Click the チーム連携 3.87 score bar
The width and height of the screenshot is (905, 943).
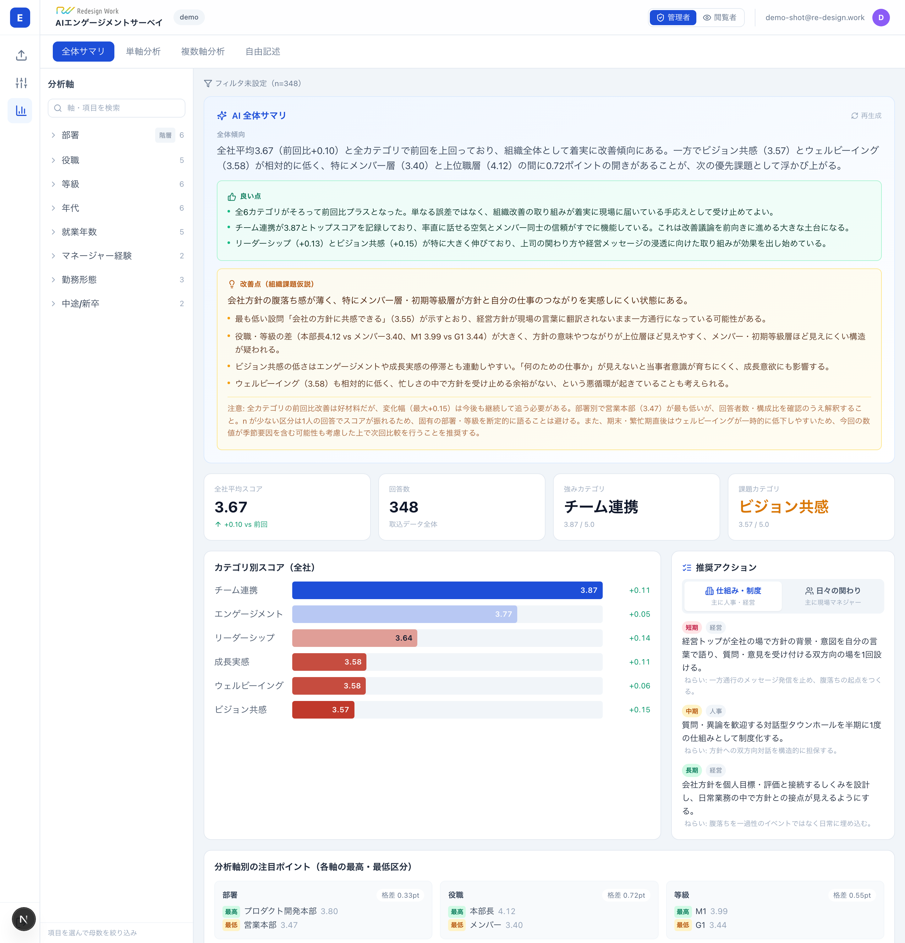(x=447, y=590)
